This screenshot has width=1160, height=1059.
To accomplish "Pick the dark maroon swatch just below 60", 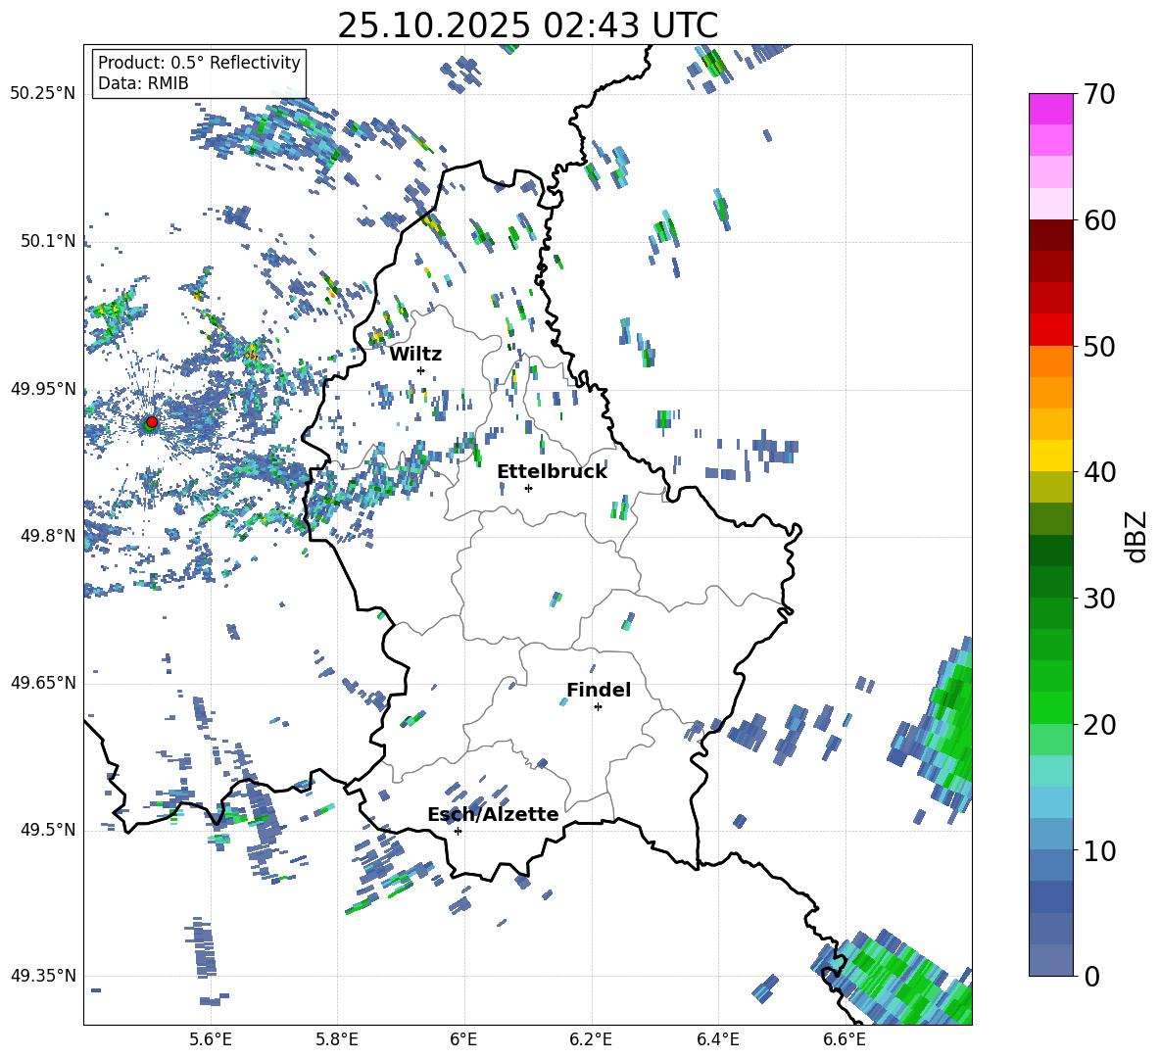I will pos(1050,235).
